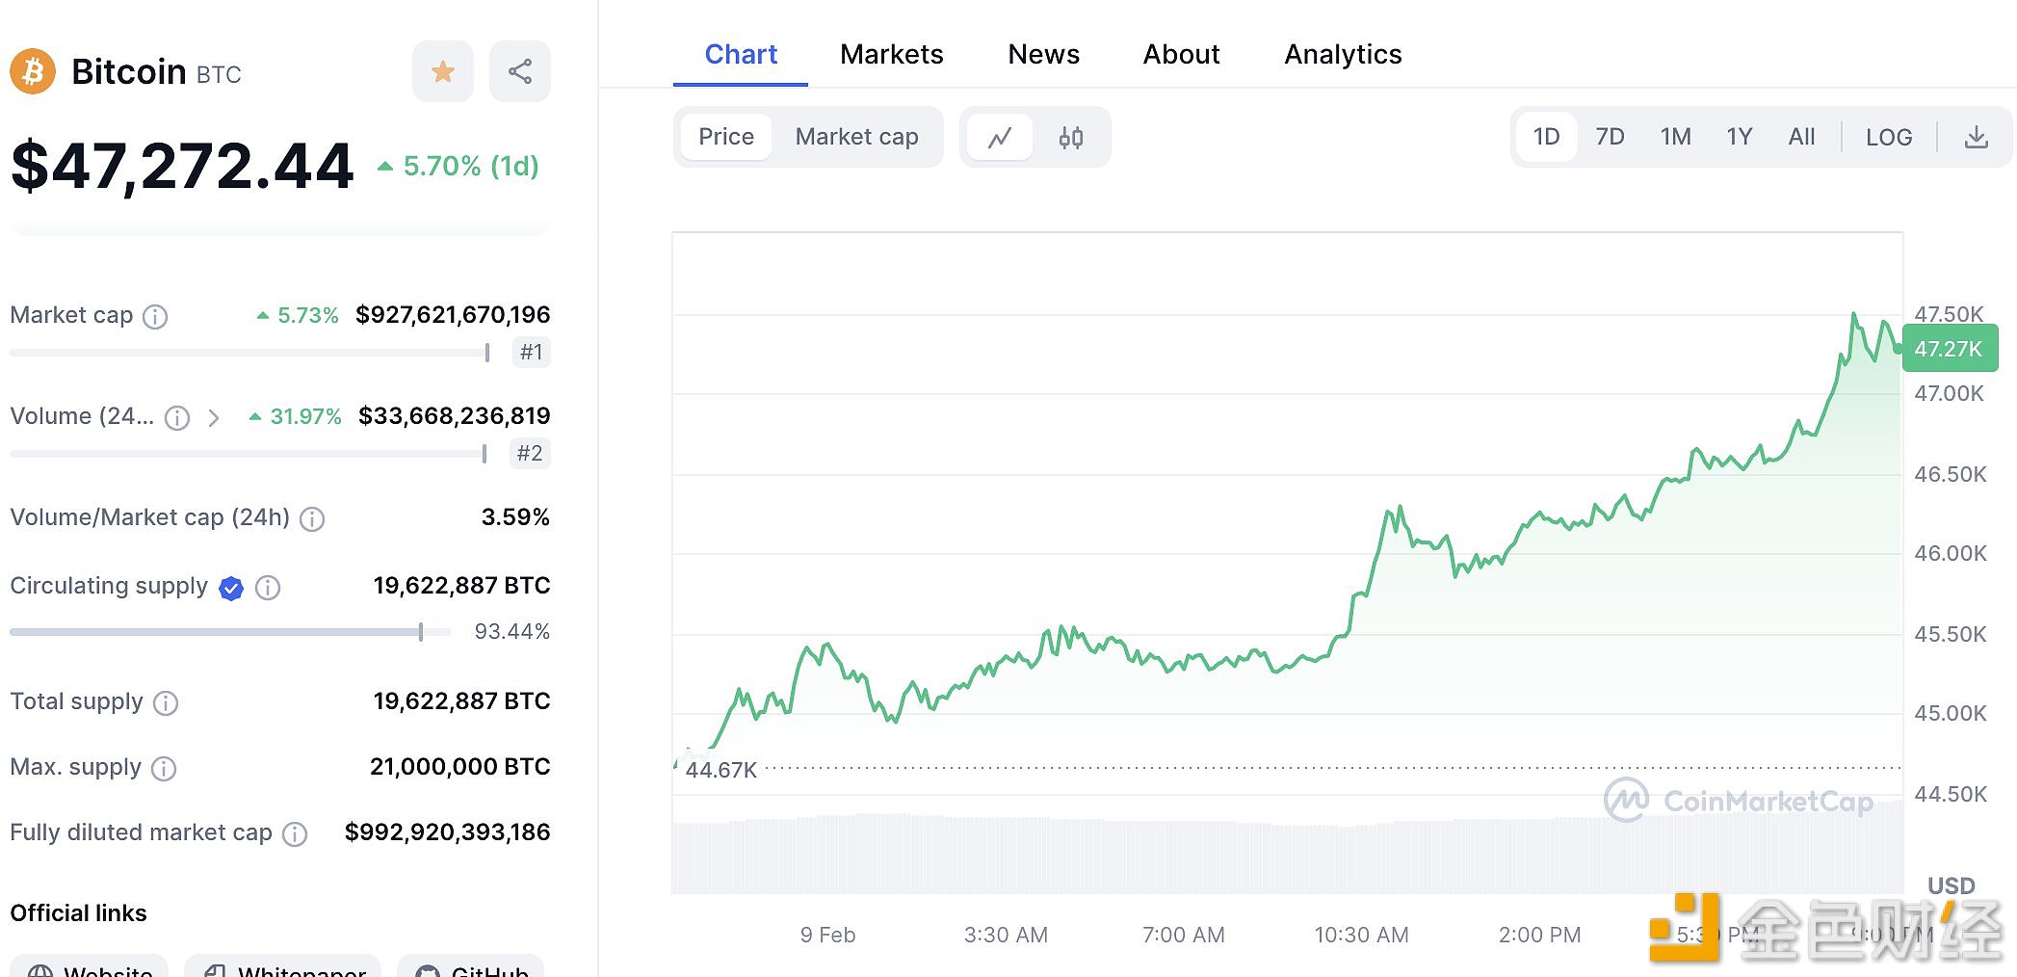Open the News tab
This screenshot has height=977, width=2017.
[x=1044, y=54]
